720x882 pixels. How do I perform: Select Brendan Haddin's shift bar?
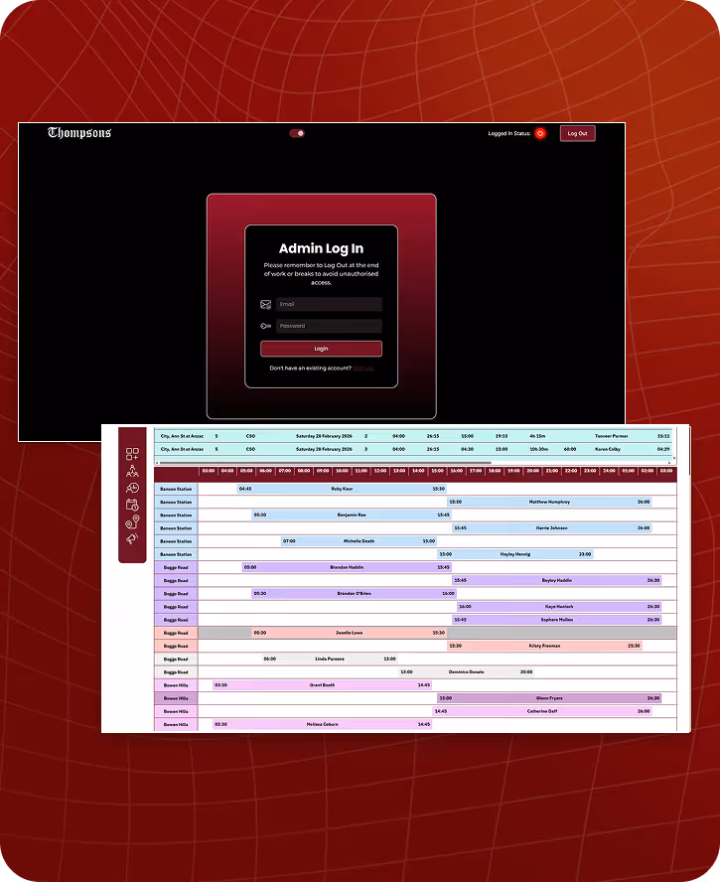point(347,567)
